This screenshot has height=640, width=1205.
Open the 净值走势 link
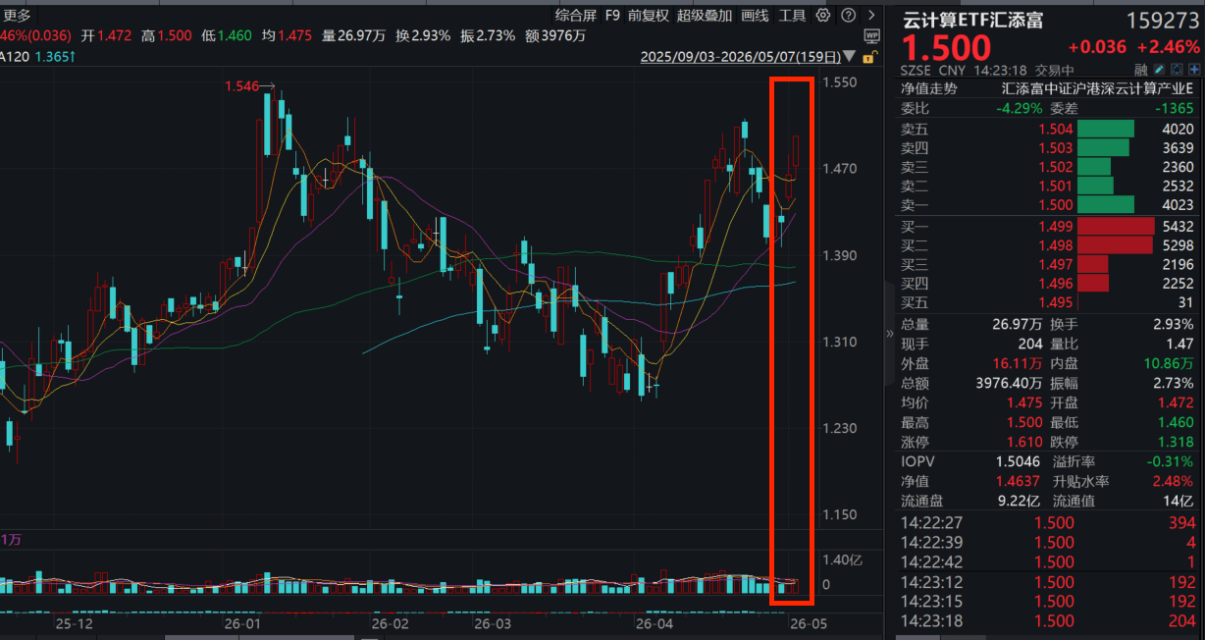click(x=928, y=88)
